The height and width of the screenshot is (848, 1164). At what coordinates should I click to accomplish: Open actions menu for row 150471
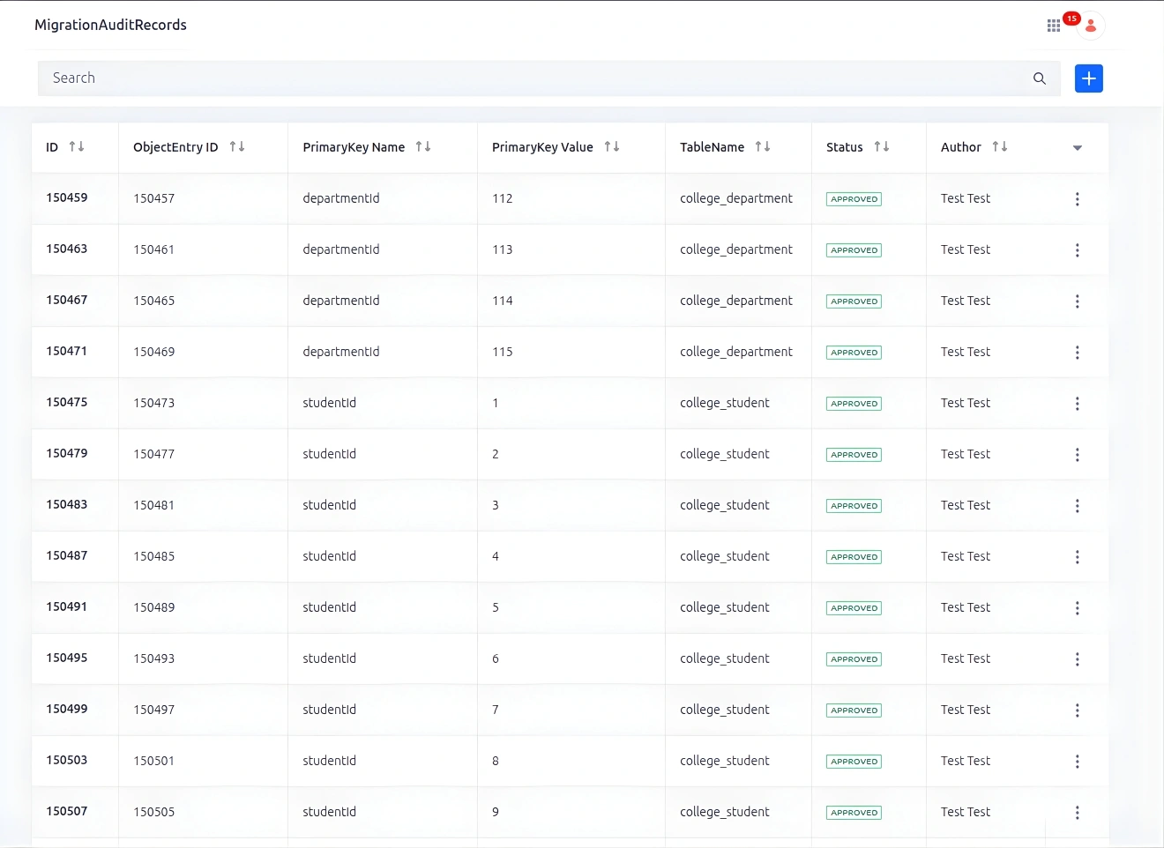[1078, 353]
